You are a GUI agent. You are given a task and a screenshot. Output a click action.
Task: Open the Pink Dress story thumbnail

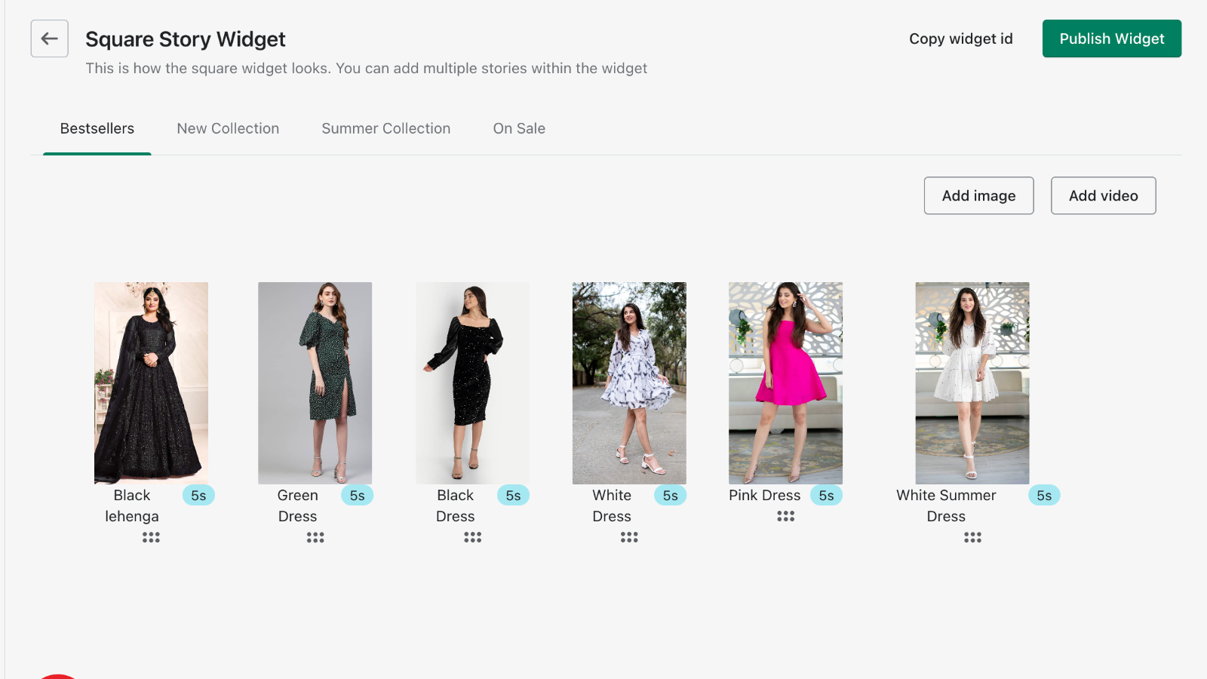(785, 383)
